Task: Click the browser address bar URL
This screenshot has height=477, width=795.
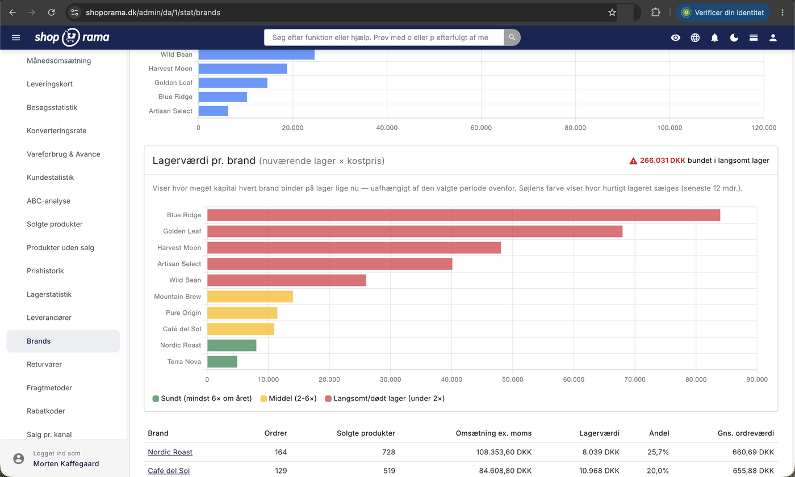Action: tap(153, 12)
